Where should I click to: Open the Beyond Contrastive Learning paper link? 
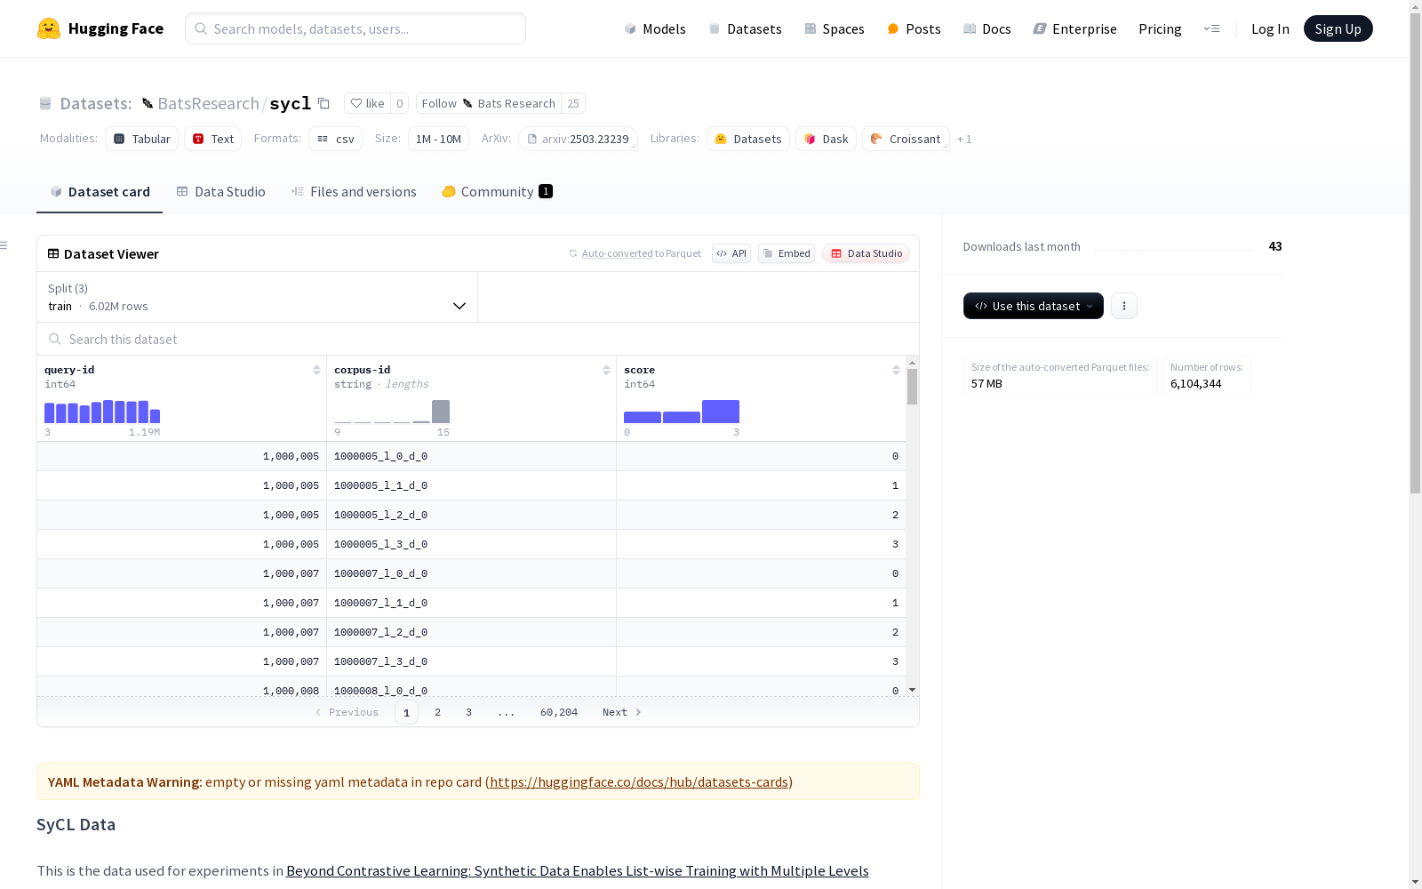pos(578,871)
